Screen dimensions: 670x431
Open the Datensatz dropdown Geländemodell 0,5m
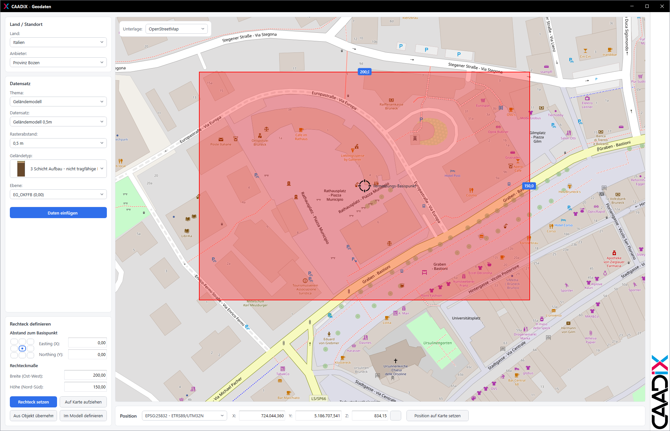click(58, 122)
